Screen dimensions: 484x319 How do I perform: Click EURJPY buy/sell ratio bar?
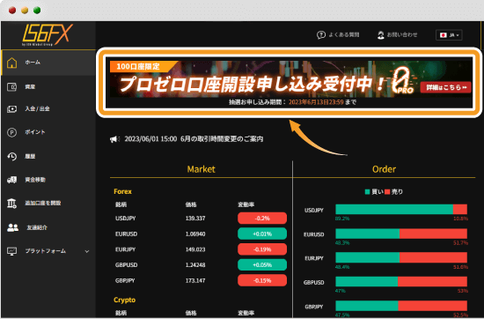(x=401, y=257)
